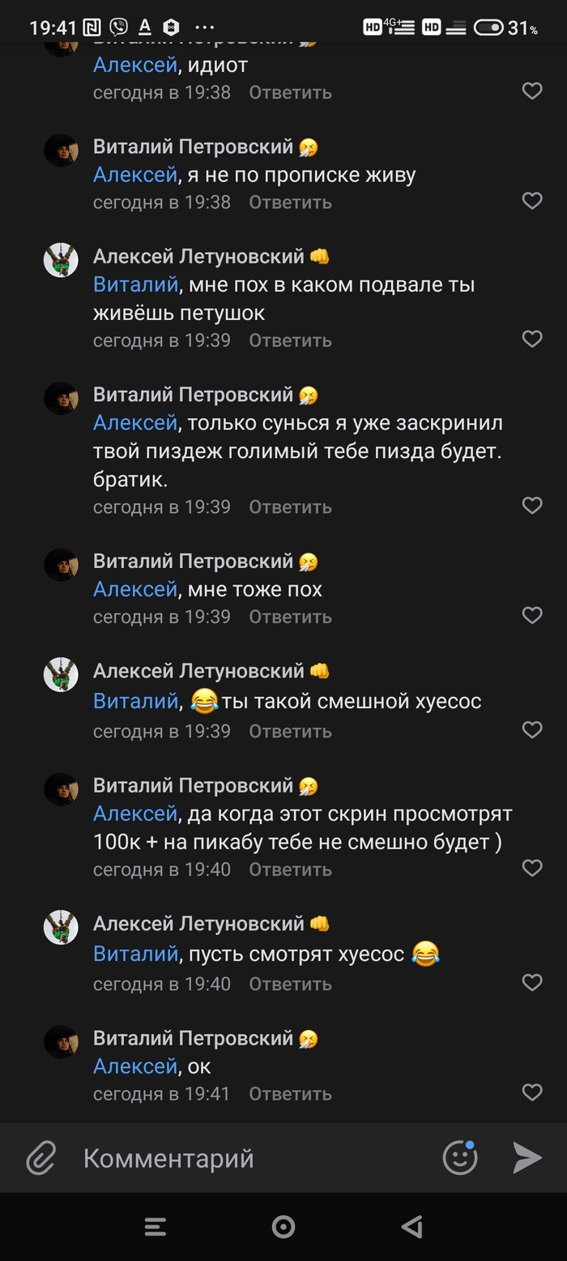Open Алексей Летуновский avatar at 19:40
567x1261 pixels.
(x=61, y=927)
